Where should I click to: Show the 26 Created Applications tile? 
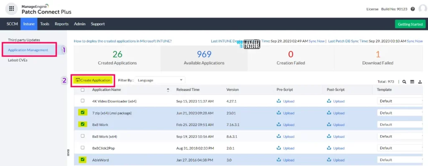(x=117, y=58)
